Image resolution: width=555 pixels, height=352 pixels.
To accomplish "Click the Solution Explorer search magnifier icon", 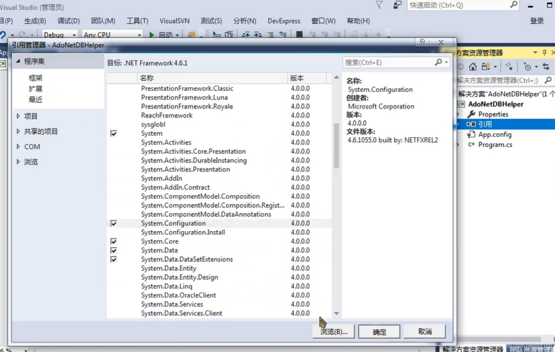I will coord(548,80).
